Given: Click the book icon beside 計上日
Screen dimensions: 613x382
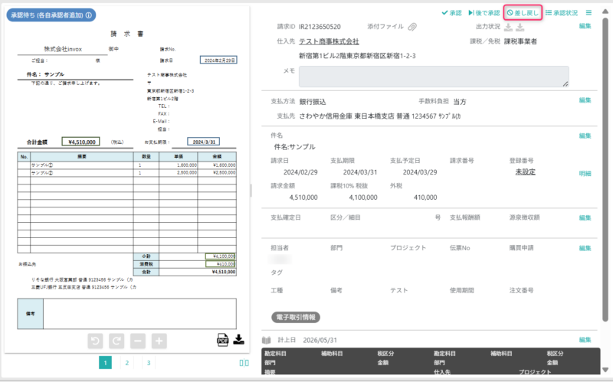Looking at the screenshot, I should 266,340.
